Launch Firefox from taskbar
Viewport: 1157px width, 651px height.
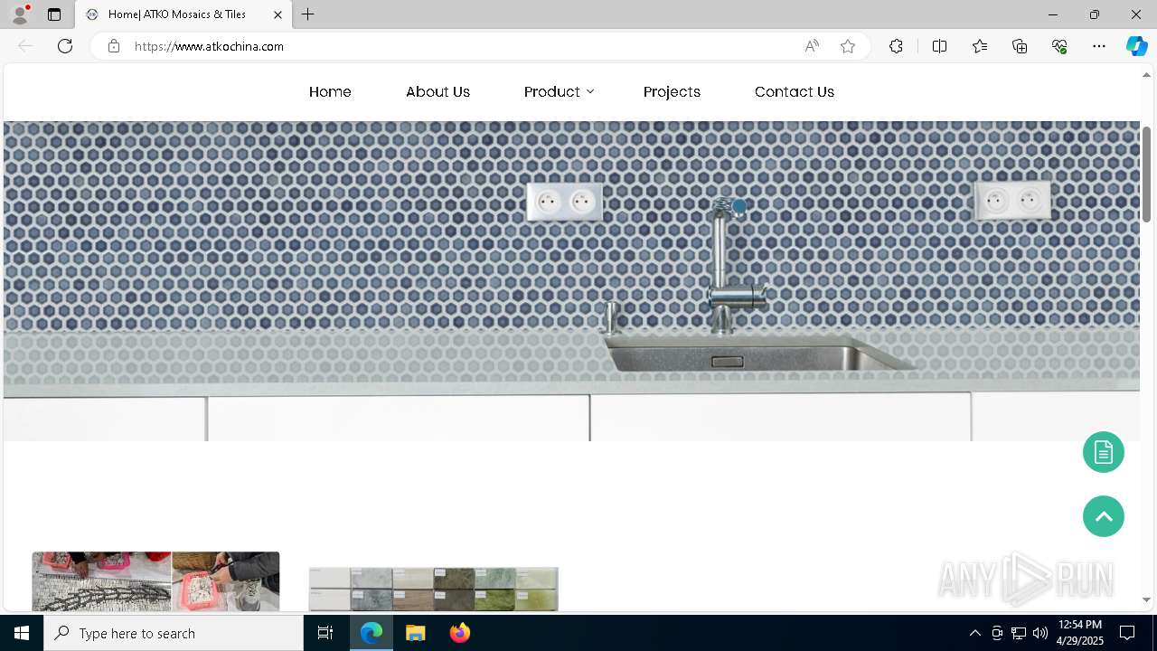pos(459,633)
